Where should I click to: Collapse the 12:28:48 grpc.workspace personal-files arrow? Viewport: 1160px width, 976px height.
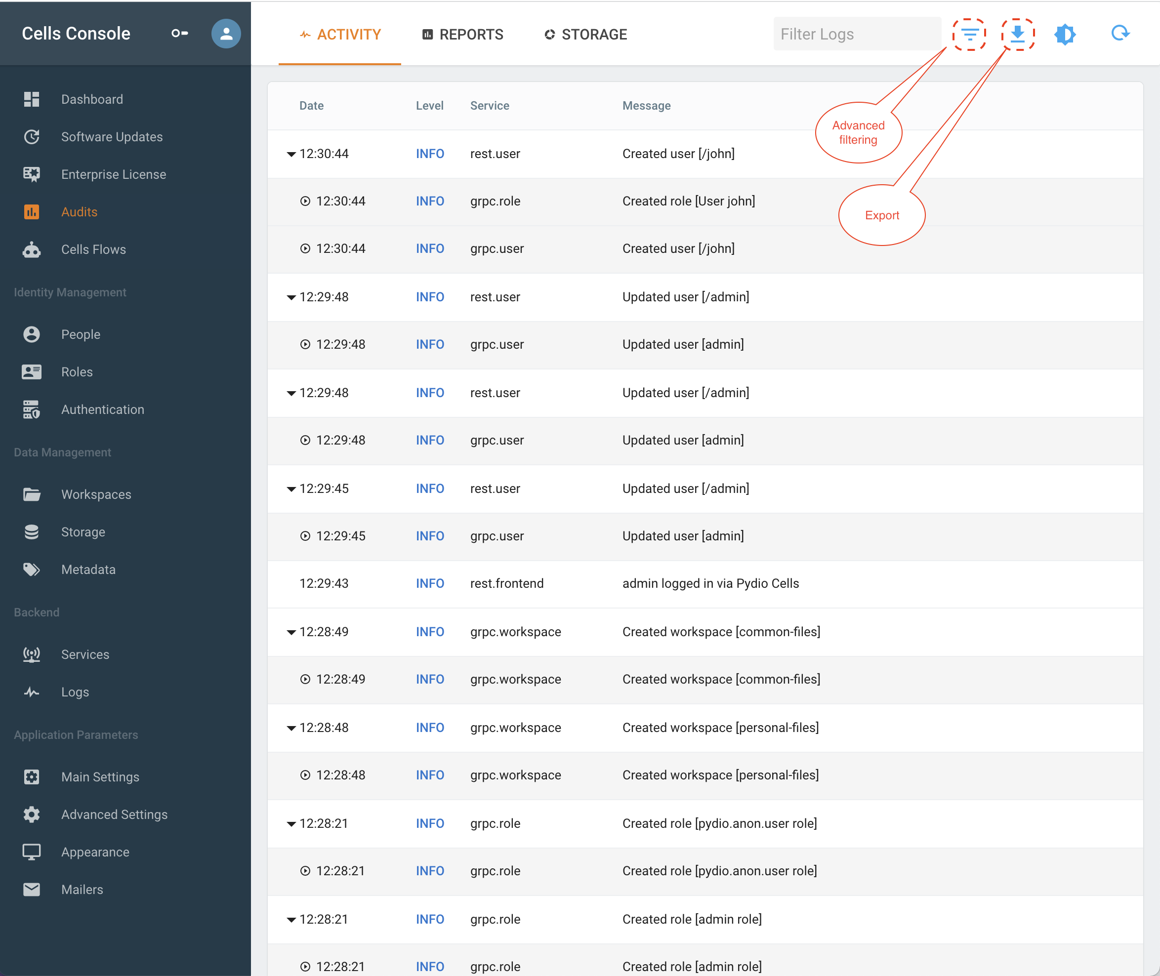tap(291, 728)
